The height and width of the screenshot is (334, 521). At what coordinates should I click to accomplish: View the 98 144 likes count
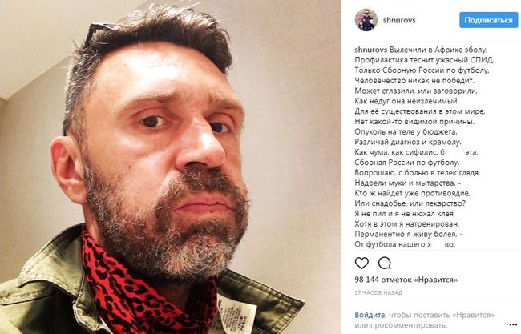(406, 280)
